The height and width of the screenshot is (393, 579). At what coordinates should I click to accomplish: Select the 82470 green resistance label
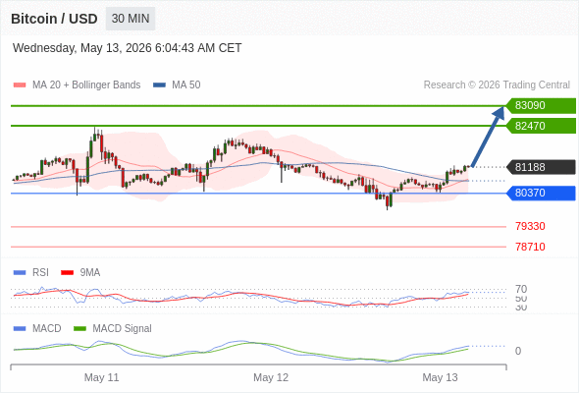coord(541,126)
